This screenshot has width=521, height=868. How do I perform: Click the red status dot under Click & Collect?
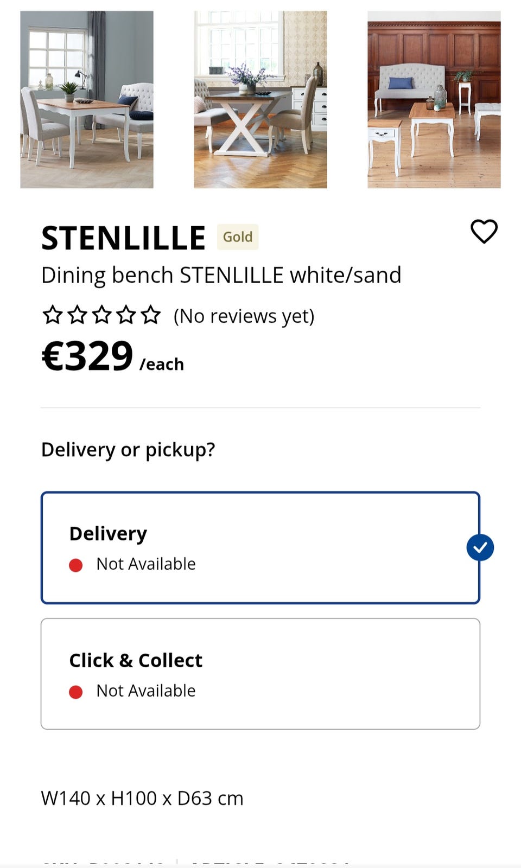[76, 692]
